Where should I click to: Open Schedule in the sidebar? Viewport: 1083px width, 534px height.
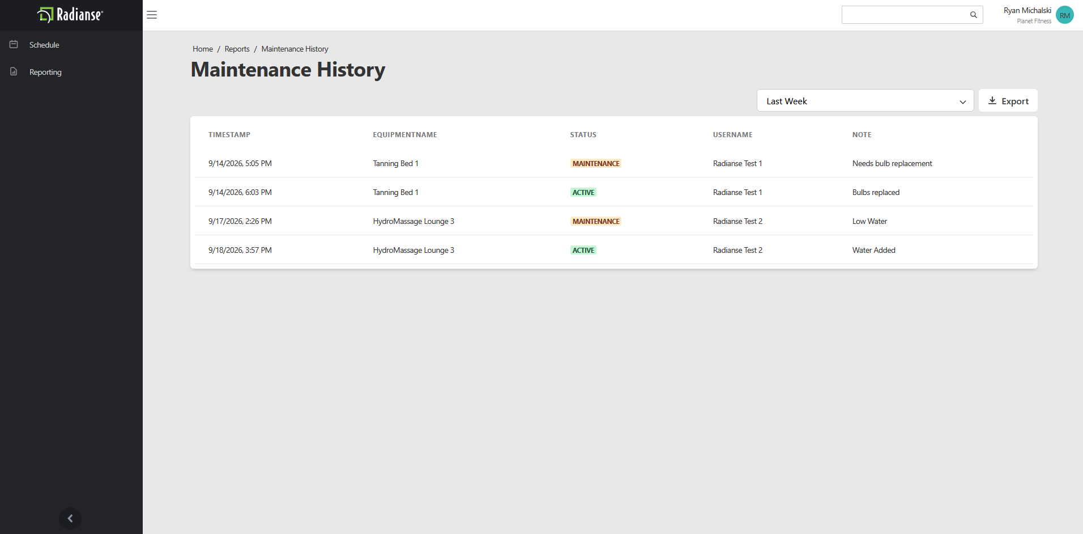point(44,45)
